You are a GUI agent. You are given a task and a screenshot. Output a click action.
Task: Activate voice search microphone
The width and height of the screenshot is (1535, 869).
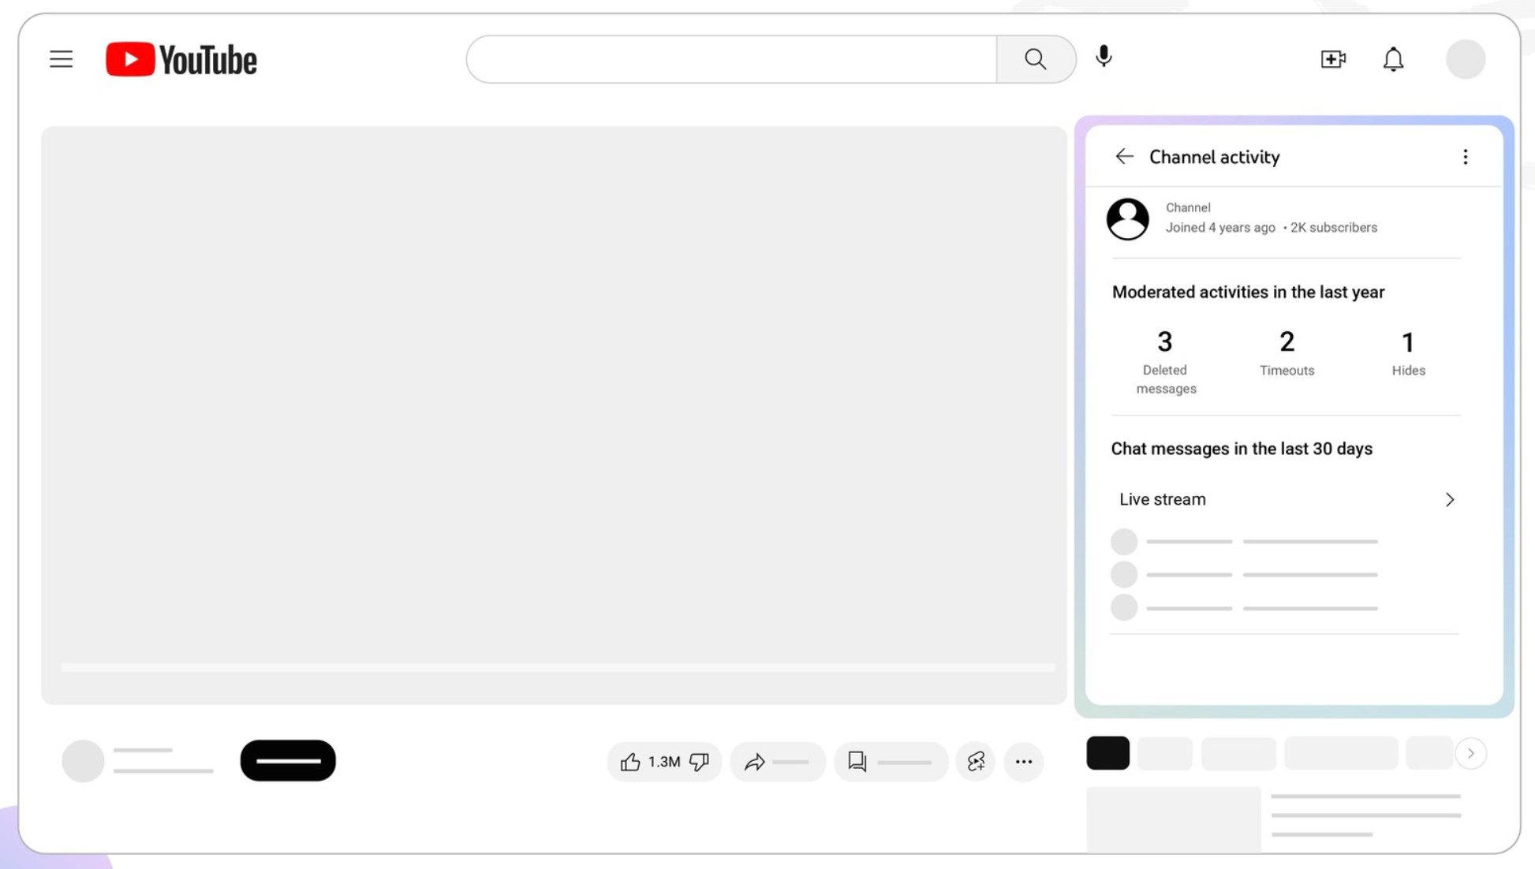coord(1104,57)
